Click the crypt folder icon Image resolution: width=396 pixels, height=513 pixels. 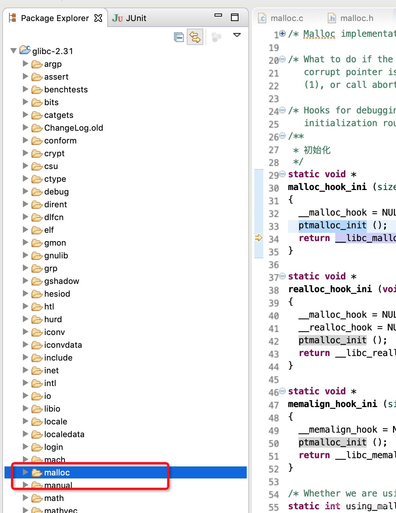[x=37, y=154]
